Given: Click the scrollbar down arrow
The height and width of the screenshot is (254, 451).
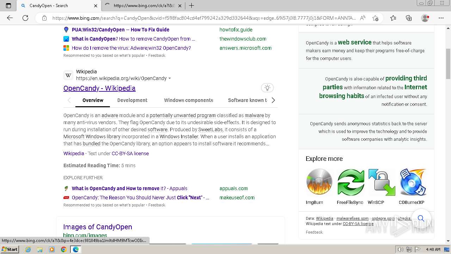Looking at the screenshot, I should (448, 241).
